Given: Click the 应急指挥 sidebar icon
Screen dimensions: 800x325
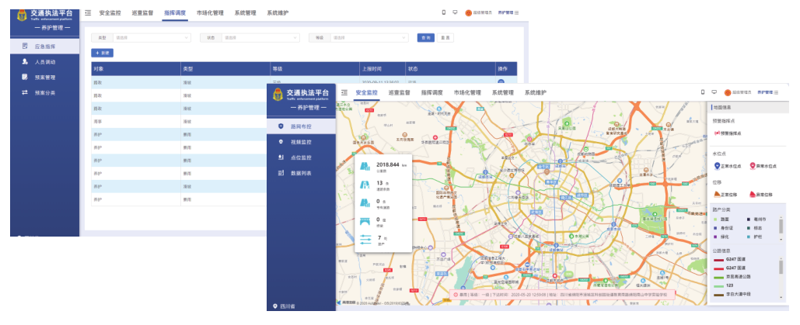Looking at the screenshot, I should (25, 47).
